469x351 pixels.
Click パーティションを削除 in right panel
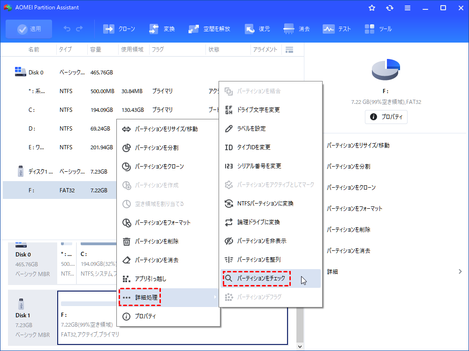click(348, 230)
